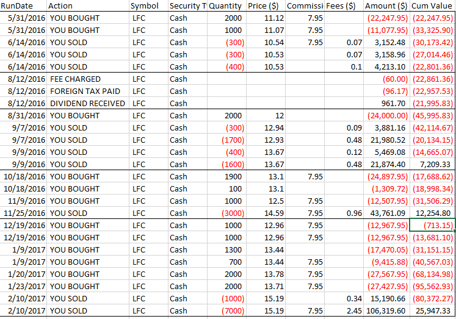The height and width of the screenshot is (319, 456).
Task: Select the Cum Value header cell
Action: click(432, 5)
